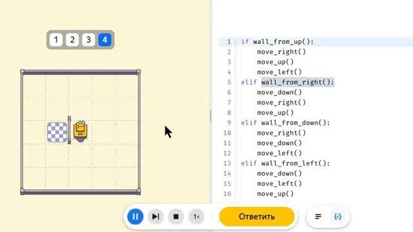Click line 3 "move_up()"

[276, 62]
